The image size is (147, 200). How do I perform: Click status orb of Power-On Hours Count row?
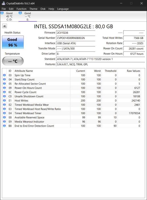[5, 88]
